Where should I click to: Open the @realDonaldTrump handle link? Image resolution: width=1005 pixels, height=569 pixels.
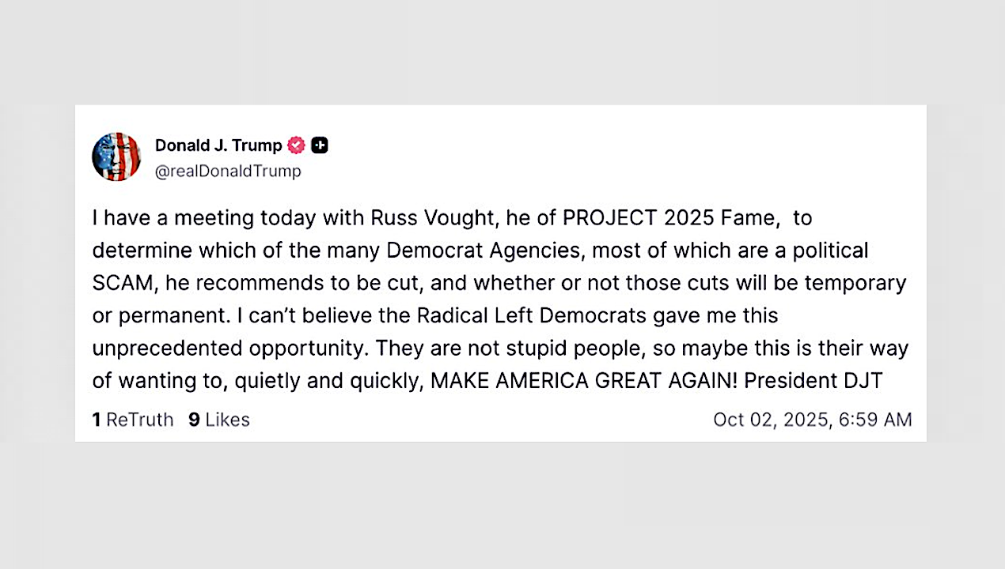click(228, 171)
